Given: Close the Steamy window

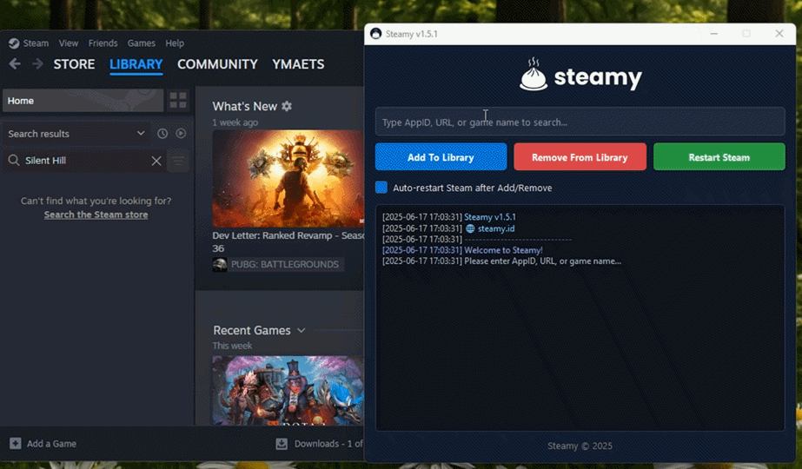Looking at the screenshot, I should coord(779,34).
